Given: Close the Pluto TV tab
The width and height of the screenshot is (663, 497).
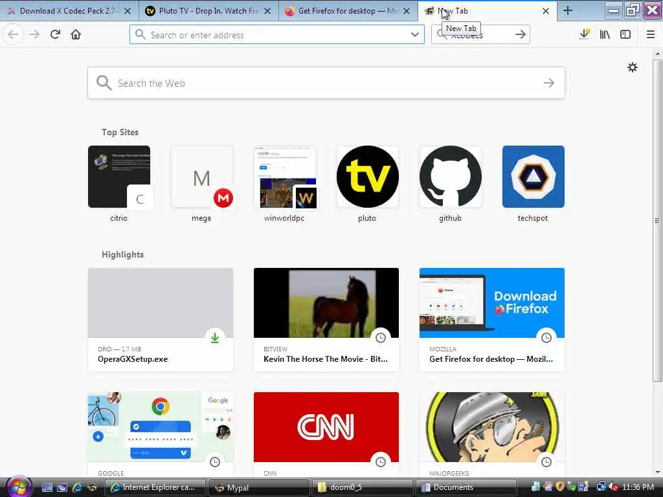Looking at the screenshot, I should tap(267, 11).
